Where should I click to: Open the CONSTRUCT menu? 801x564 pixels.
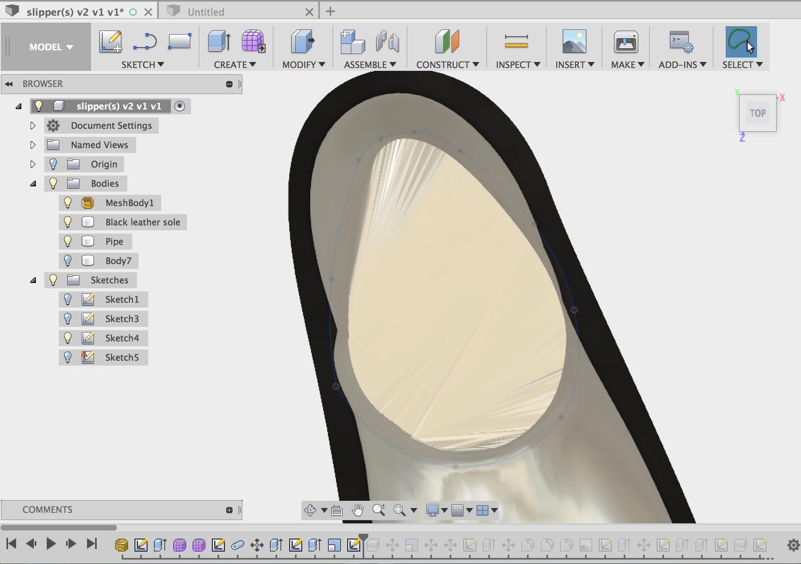point(448,65)
